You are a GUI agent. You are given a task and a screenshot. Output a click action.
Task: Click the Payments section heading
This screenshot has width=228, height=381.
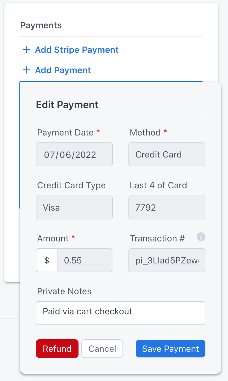coord(41,25)
